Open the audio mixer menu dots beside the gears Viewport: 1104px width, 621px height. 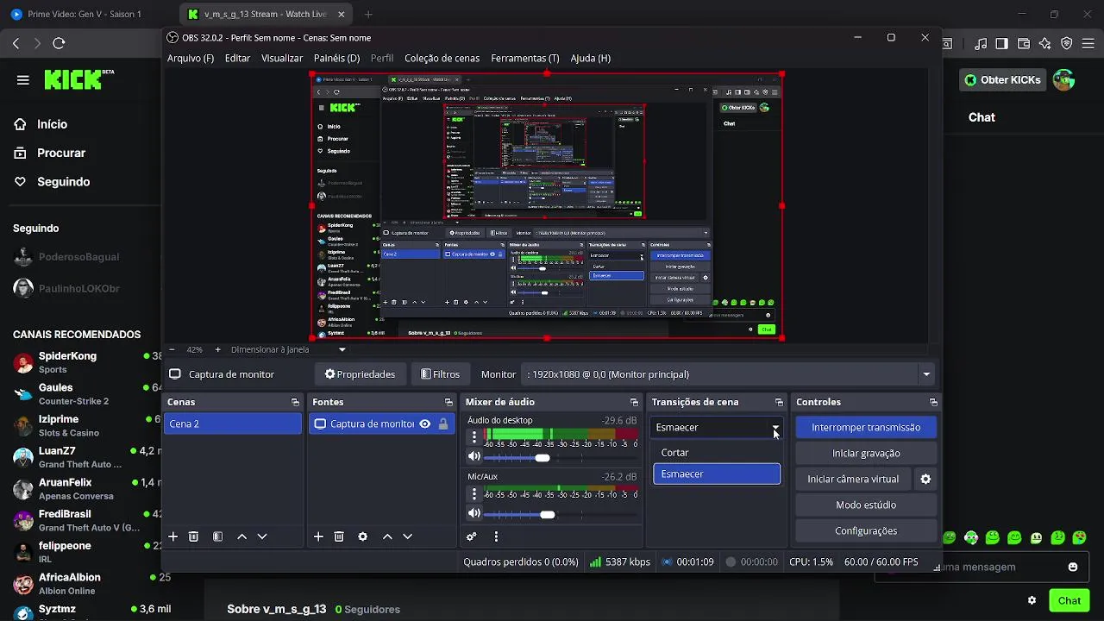496,536
